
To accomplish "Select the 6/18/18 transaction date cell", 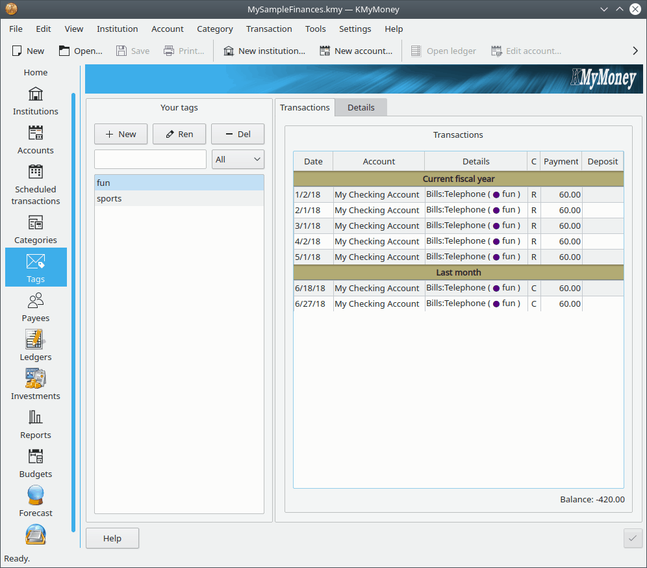I will (x=313, y=288).
